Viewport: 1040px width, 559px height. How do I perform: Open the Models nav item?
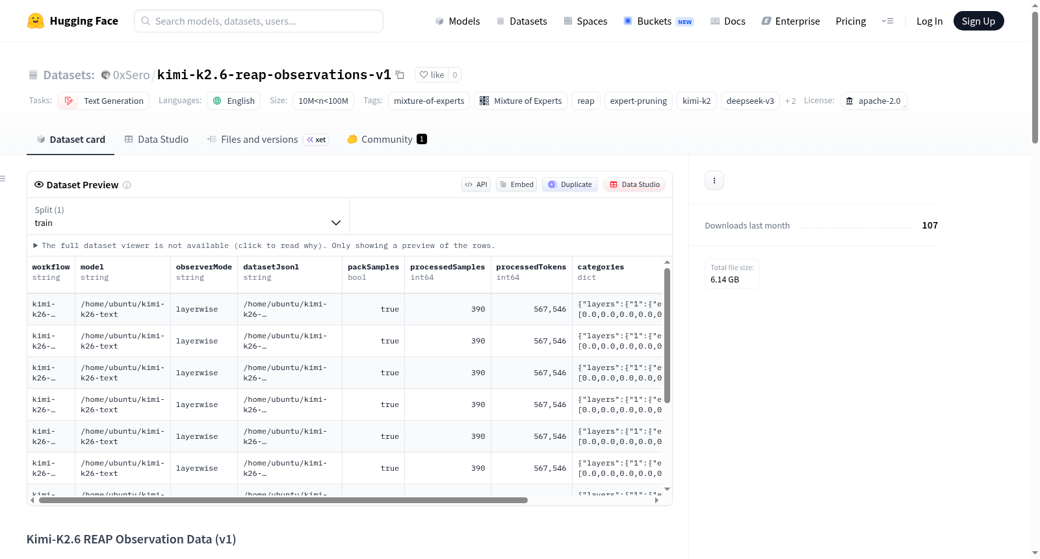tap(458, 21)
